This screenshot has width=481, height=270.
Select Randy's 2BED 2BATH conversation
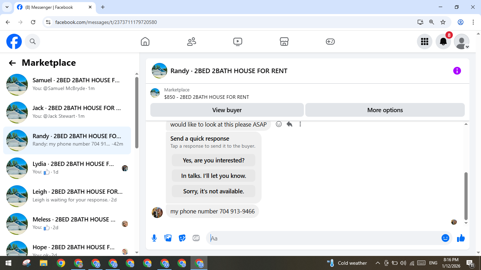[x=67, y=140]
